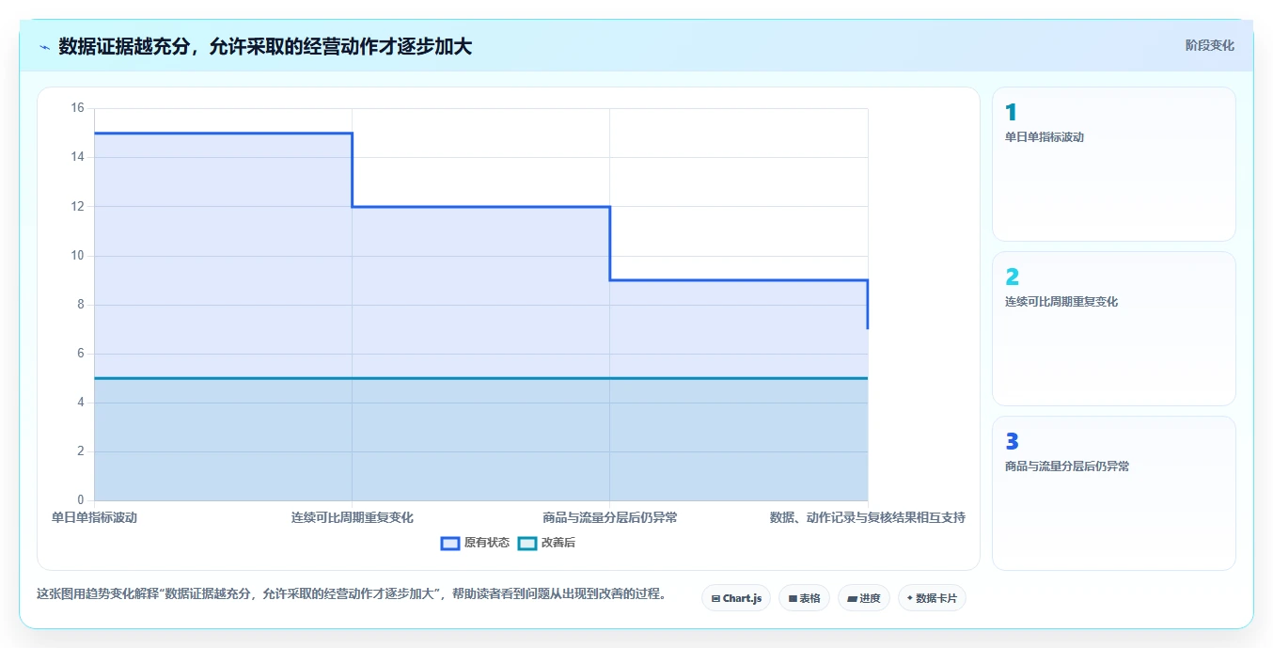
Task: Click the x-axis label 数据、动作记录与复核结果相互支持
Action: (x=868, y=518)
